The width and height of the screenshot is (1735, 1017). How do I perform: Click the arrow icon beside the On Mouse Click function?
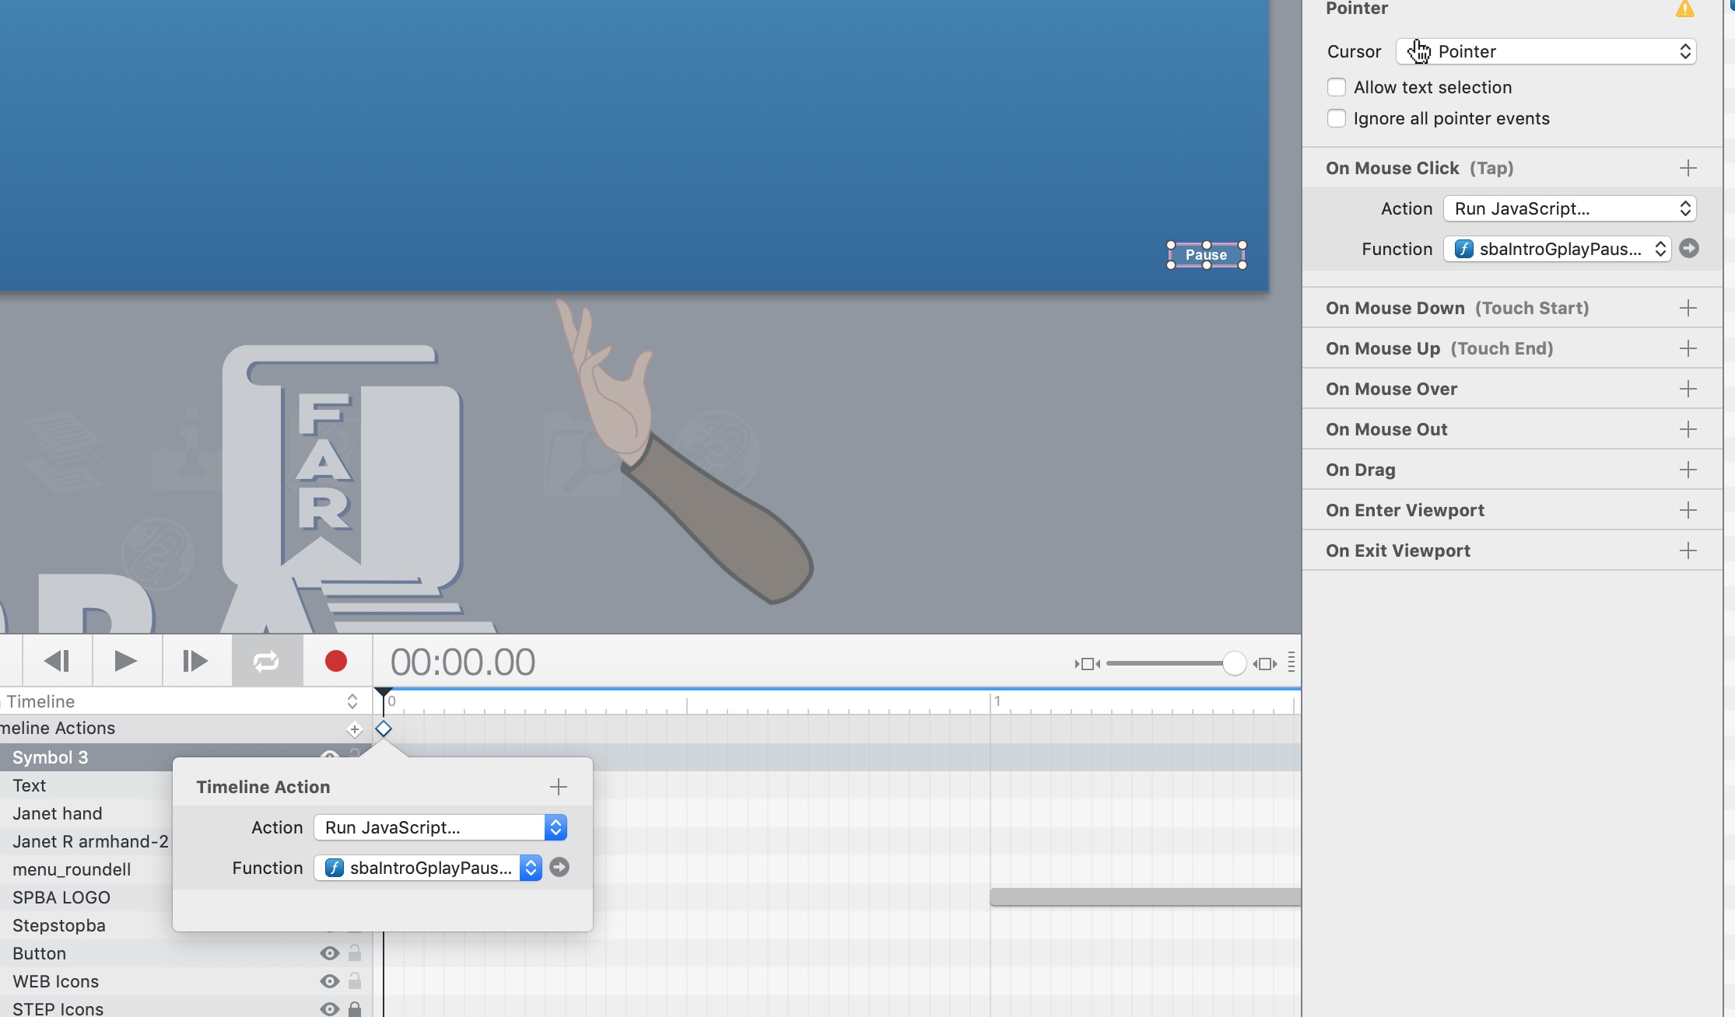(x=1689, y=249)
